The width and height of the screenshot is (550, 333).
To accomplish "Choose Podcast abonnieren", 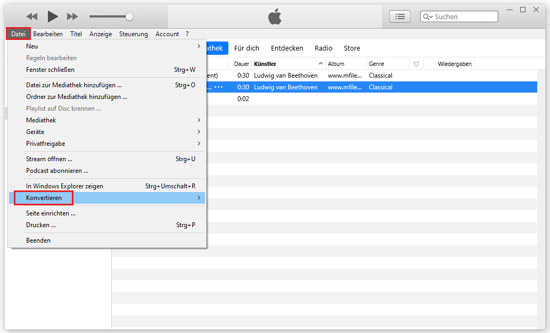I will tap(107, 171).
